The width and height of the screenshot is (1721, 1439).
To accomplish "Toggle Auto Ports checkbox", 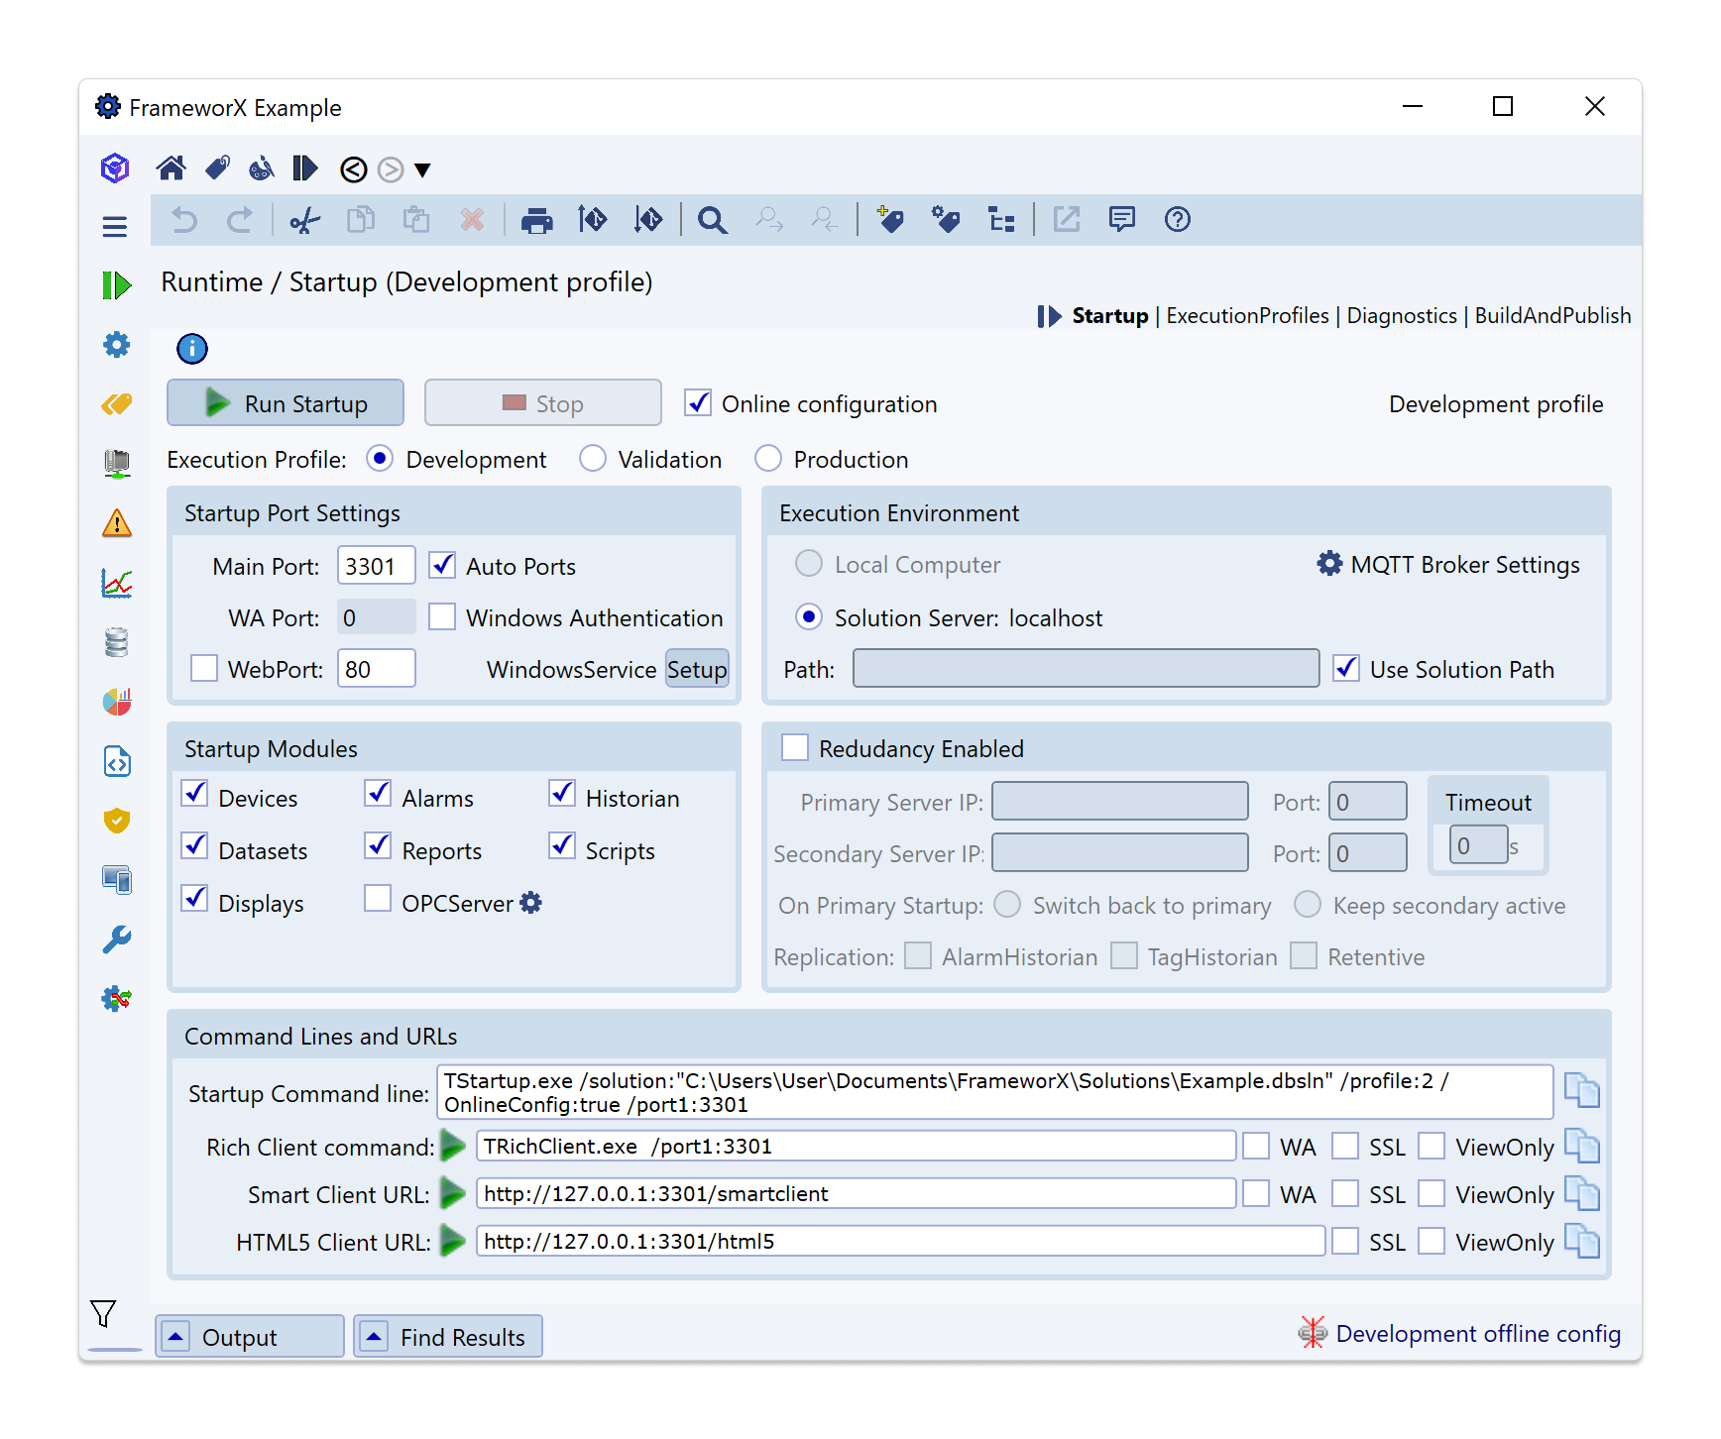I will tap(442, 566).
